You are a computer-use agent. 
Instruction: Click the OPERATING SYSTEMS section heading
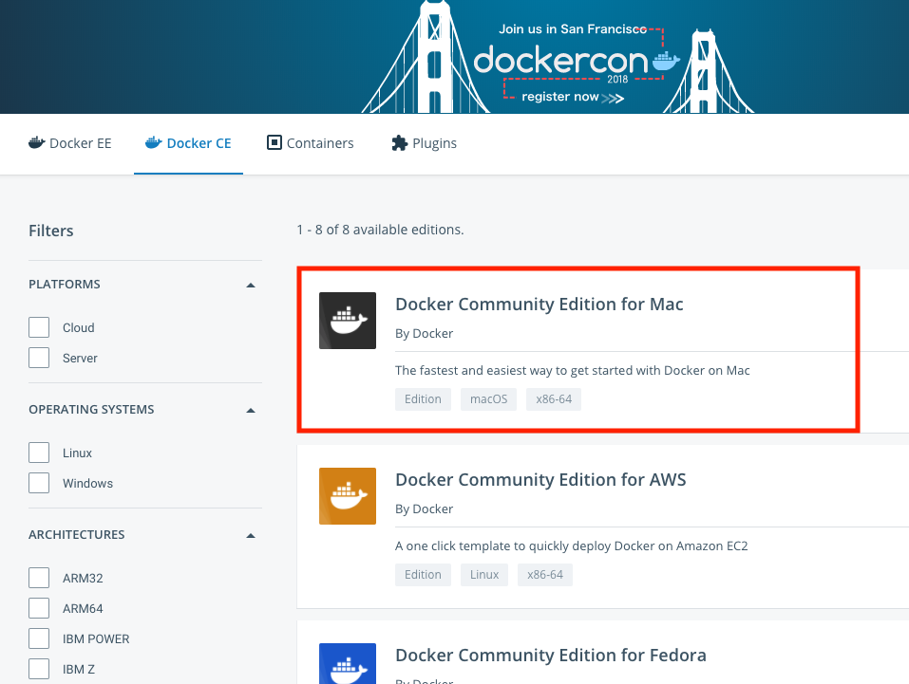click(91, 410)
